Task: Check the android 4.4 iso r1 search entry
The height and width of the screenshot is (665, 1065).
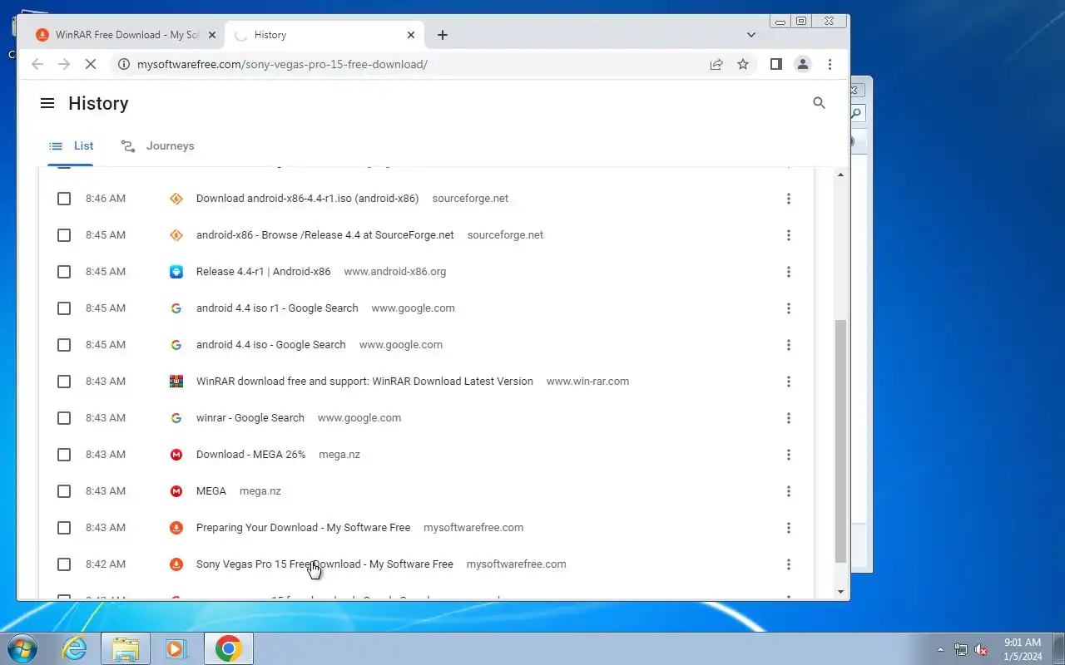Action: coord(64,308)
